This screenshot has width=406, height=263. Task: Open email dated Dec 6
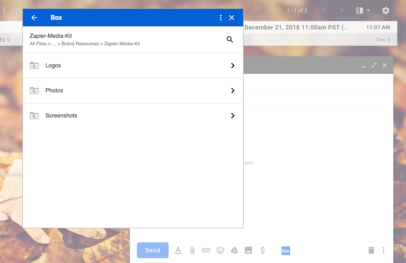pos(320,40)
